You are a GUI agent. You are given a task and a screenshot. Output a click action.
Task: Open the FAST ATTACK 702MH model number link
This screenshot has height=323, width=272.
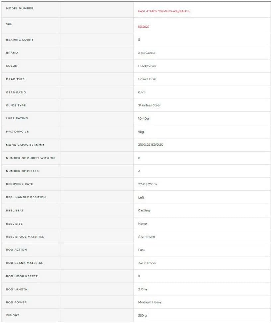click(164, 11)
